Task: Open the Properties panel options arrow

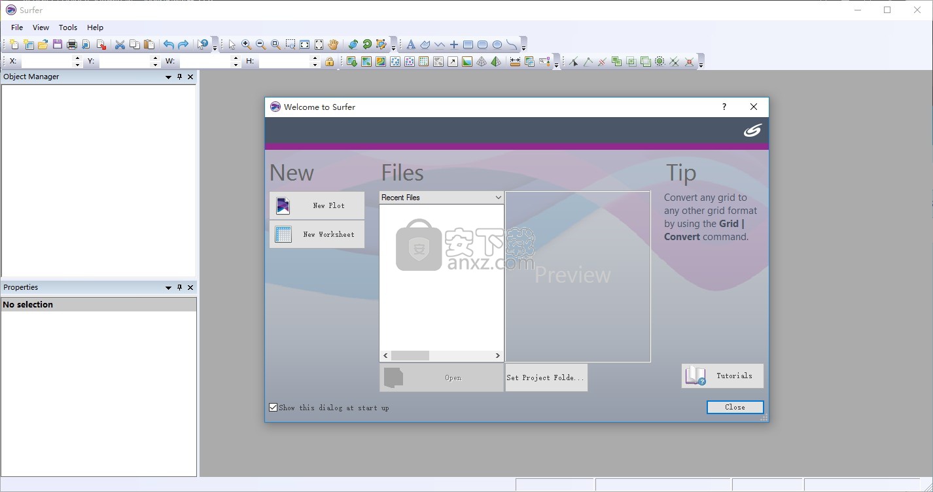Action: tap(168, 288)
